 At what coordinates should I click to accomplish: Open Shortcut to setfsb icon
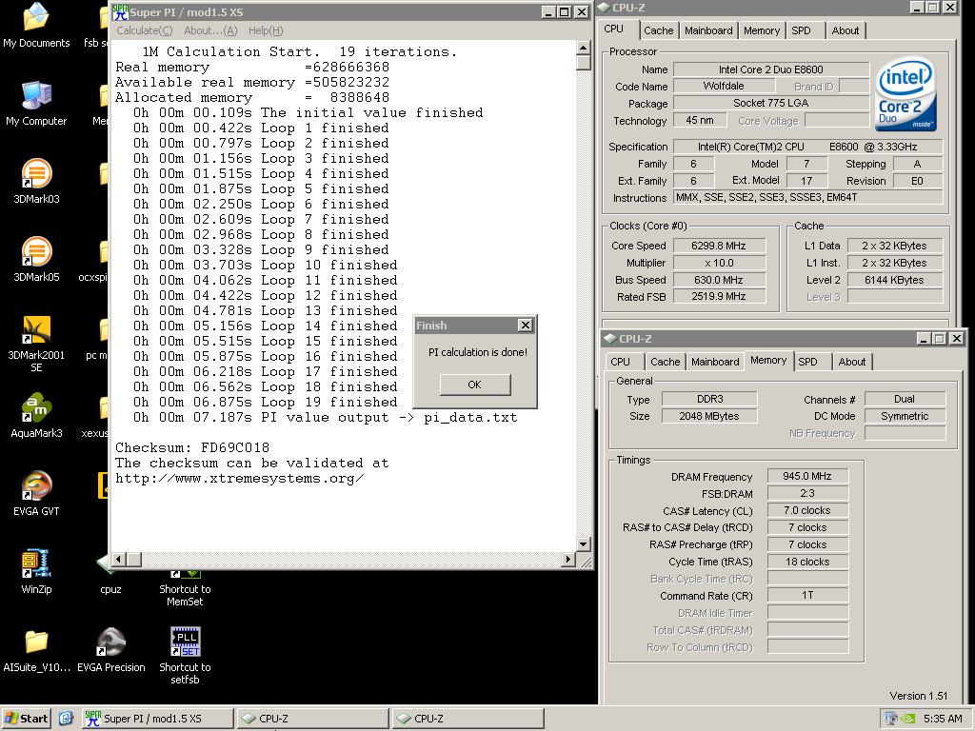point(185,656)
